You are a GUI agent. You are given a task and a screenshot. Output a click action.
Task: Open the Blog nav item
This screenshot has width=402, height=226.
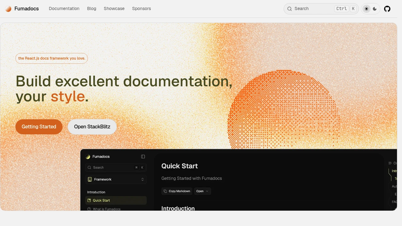[92, 9]
